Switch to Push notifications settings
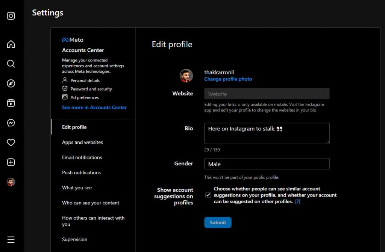The height and width of the screenshot is (252, 385). [81, 172]
